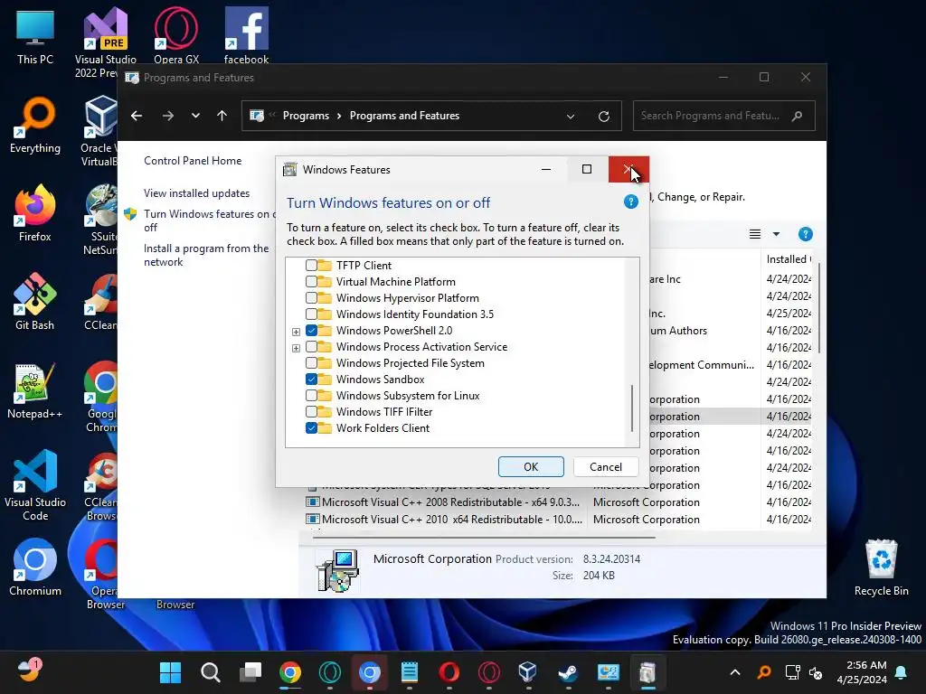Expand Windows Process Activation Service node
The width and height of the screenshot is (926, 694).
click(296, 348)
